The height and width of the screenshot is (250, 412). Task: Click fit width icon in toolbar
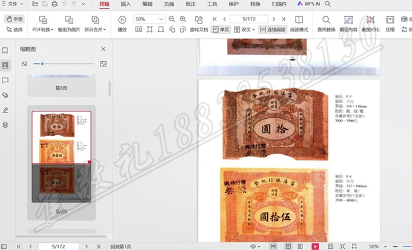161,30
